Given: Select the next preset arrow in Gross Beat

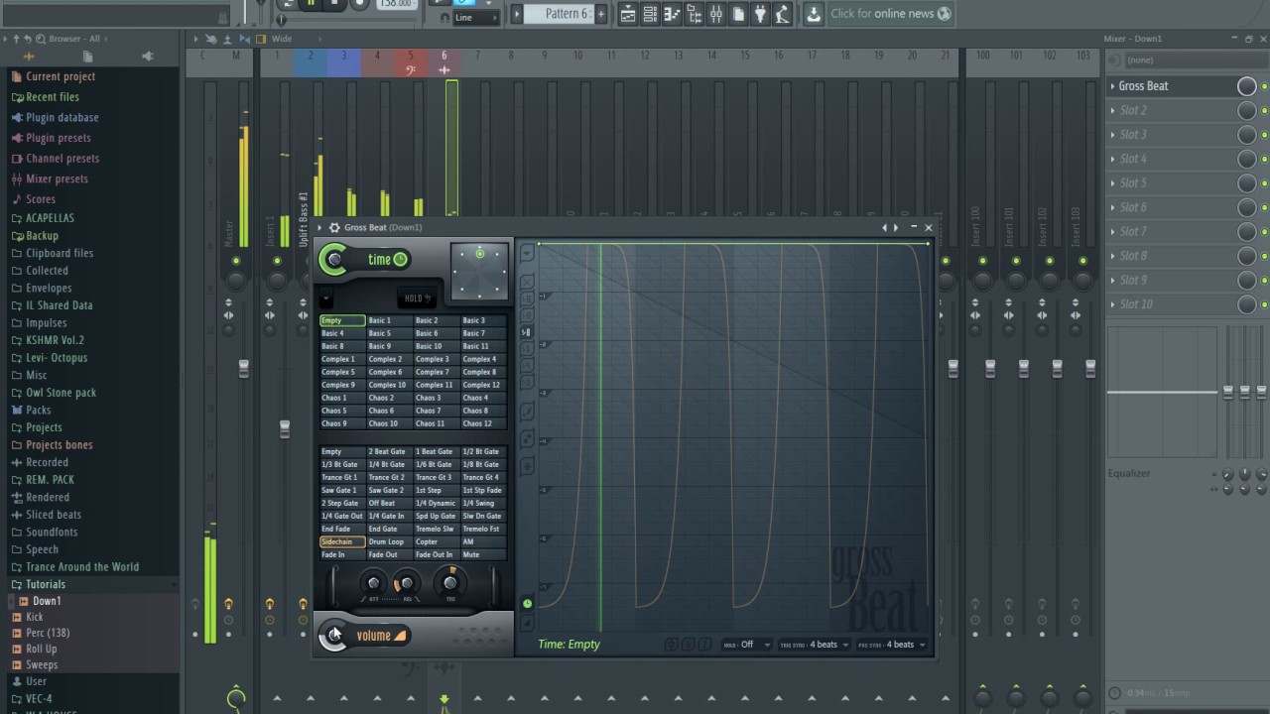Looking at the screenshot, I should (x=896, y=228).
